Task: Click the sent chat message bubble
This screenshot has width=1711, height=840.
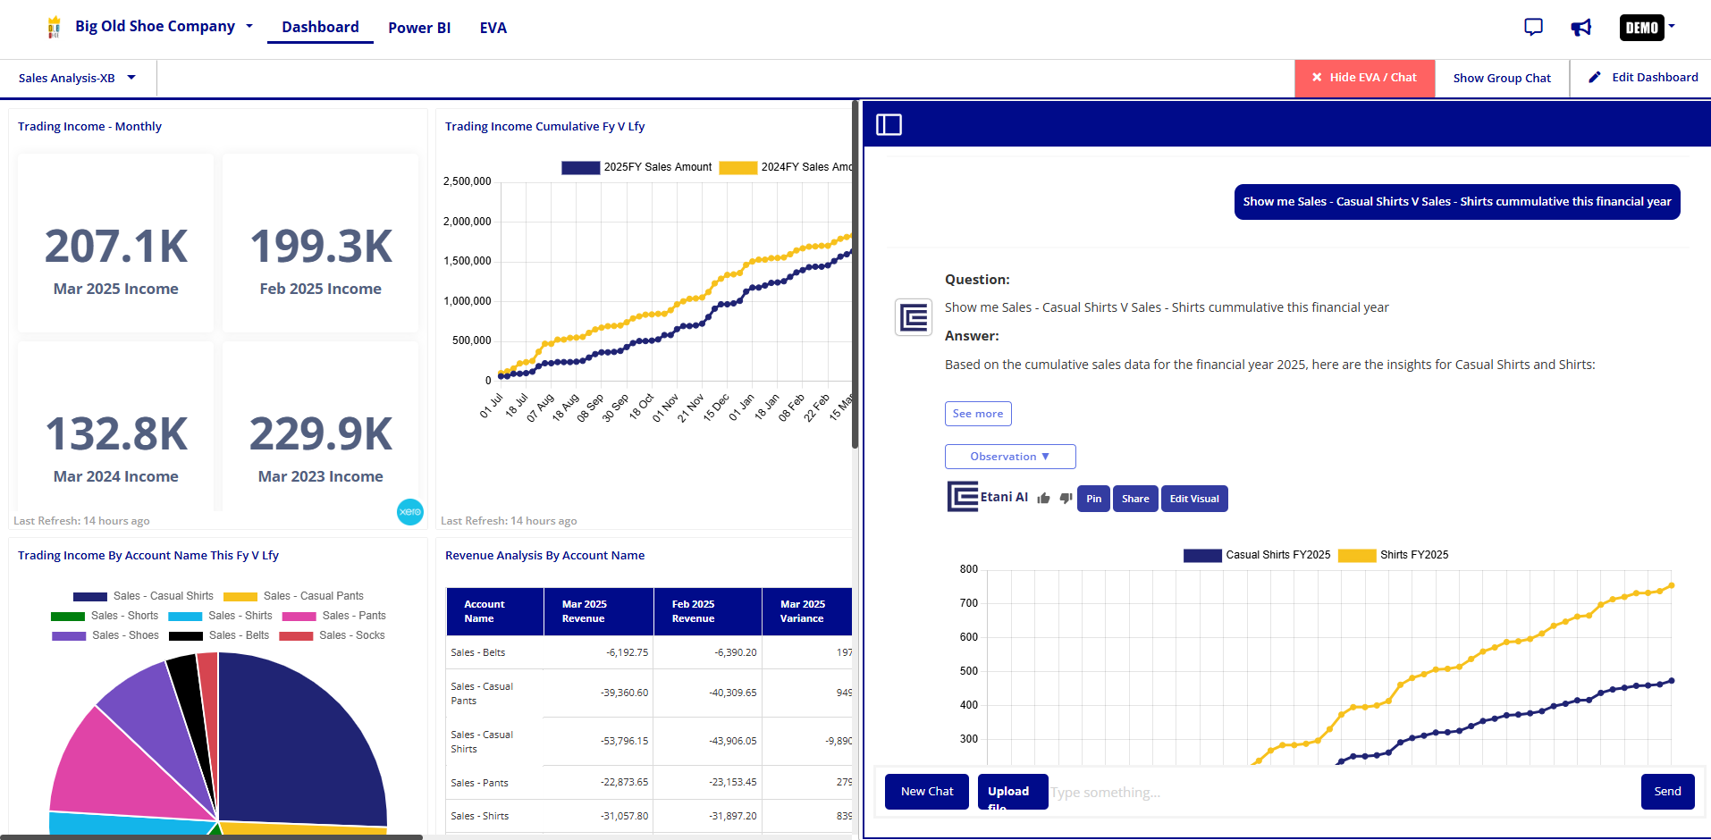Action: click(1457, 202)
